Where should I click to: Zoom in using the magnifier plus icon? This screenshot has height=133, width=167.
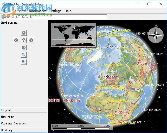[24, 55]
